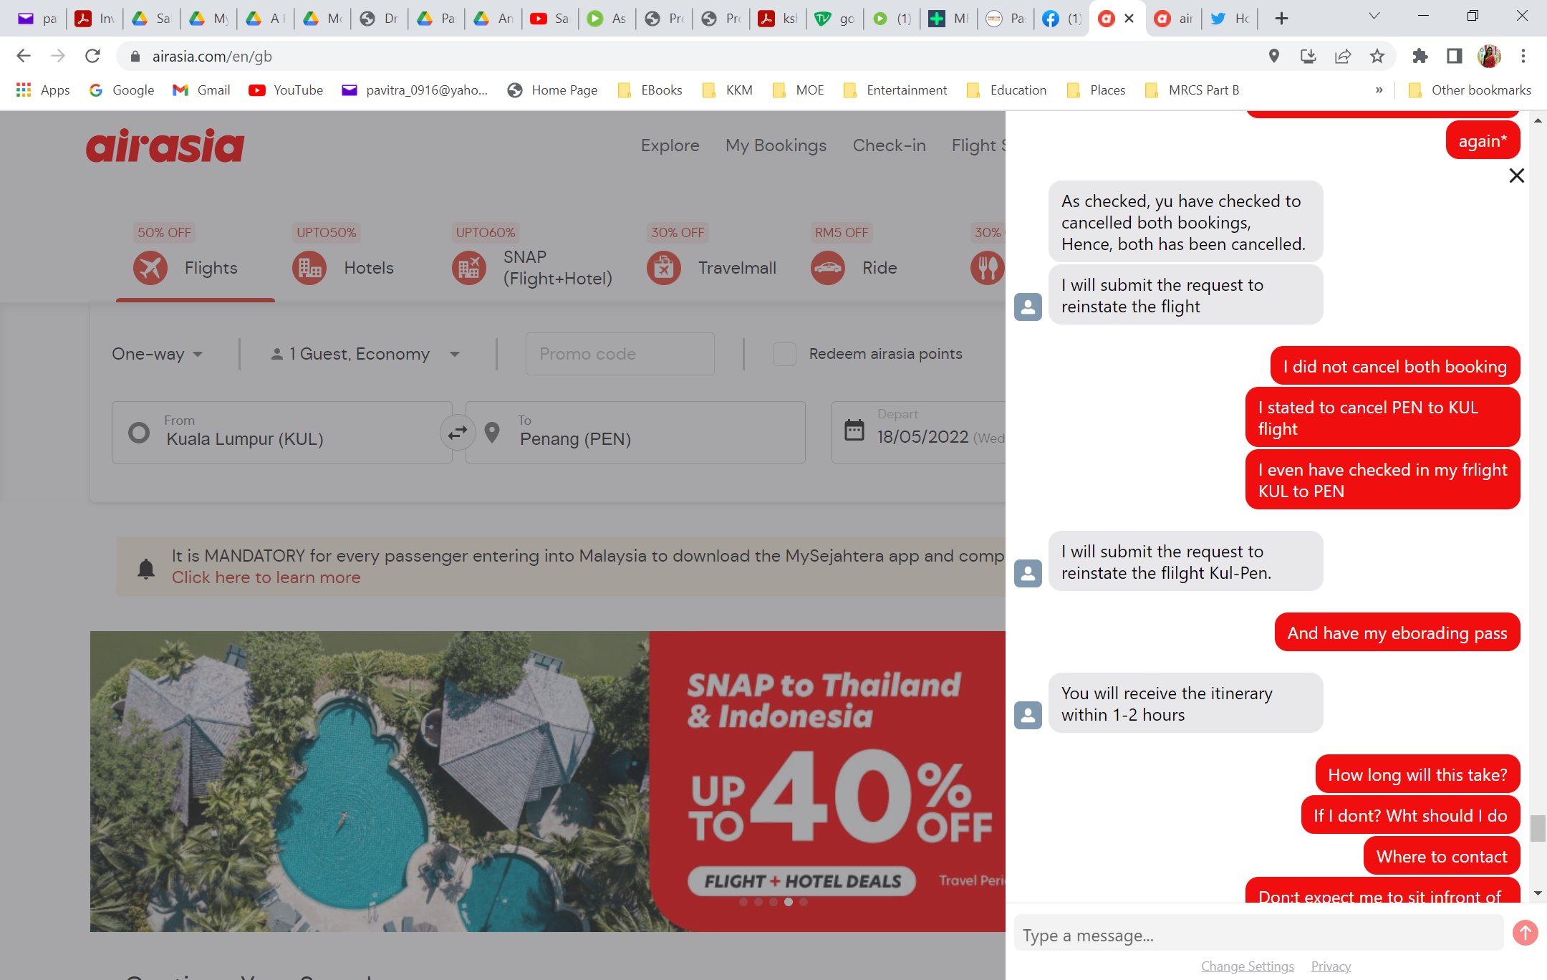
Task: Open the Privacy link in chat
Action: [1331, 966]
